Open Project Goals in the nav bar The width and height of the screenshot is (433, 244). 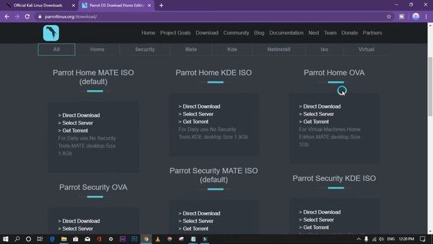coord(175,33)
